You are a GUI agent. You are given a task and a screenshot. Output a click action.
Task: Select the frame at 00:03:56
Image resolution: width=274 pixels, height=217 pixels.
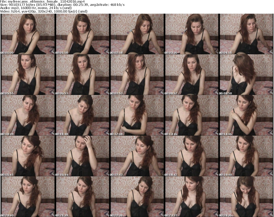192,34
